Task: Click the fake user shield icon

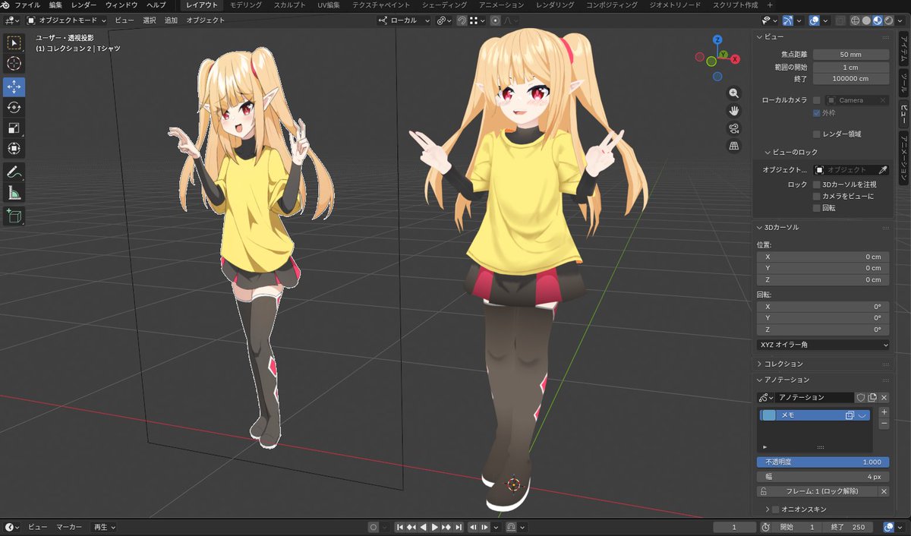Action: pyautogui.click(x=861, y=397)
